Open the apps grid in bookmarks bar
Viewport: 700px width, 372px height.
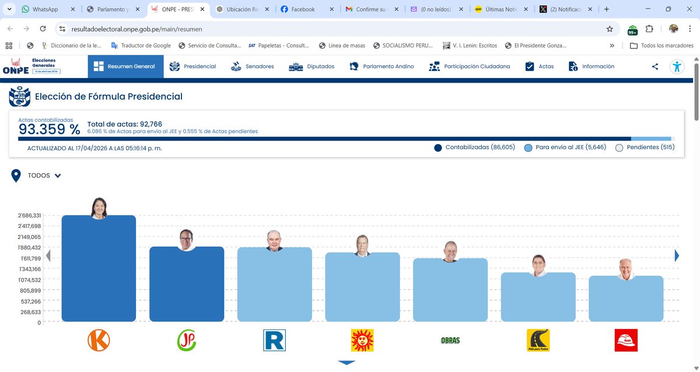[9, 45]
